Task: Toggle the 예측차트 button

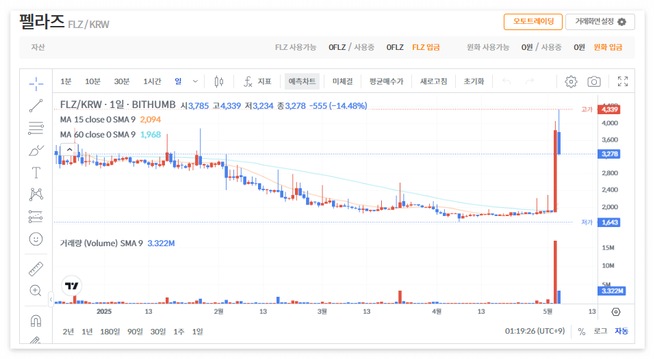Action: (x=302, y=81)
